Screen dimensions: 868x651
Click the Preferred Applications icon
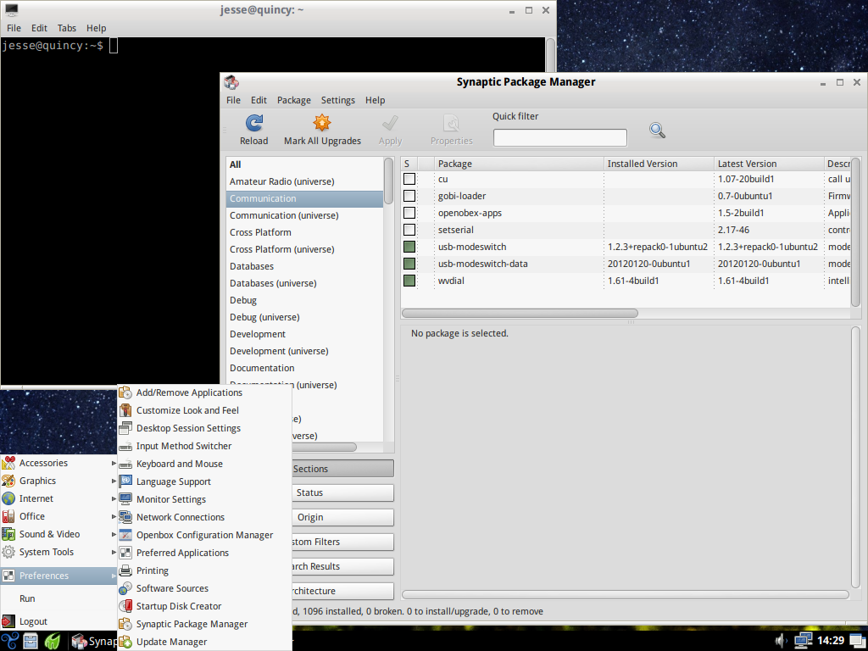(125, 553)
